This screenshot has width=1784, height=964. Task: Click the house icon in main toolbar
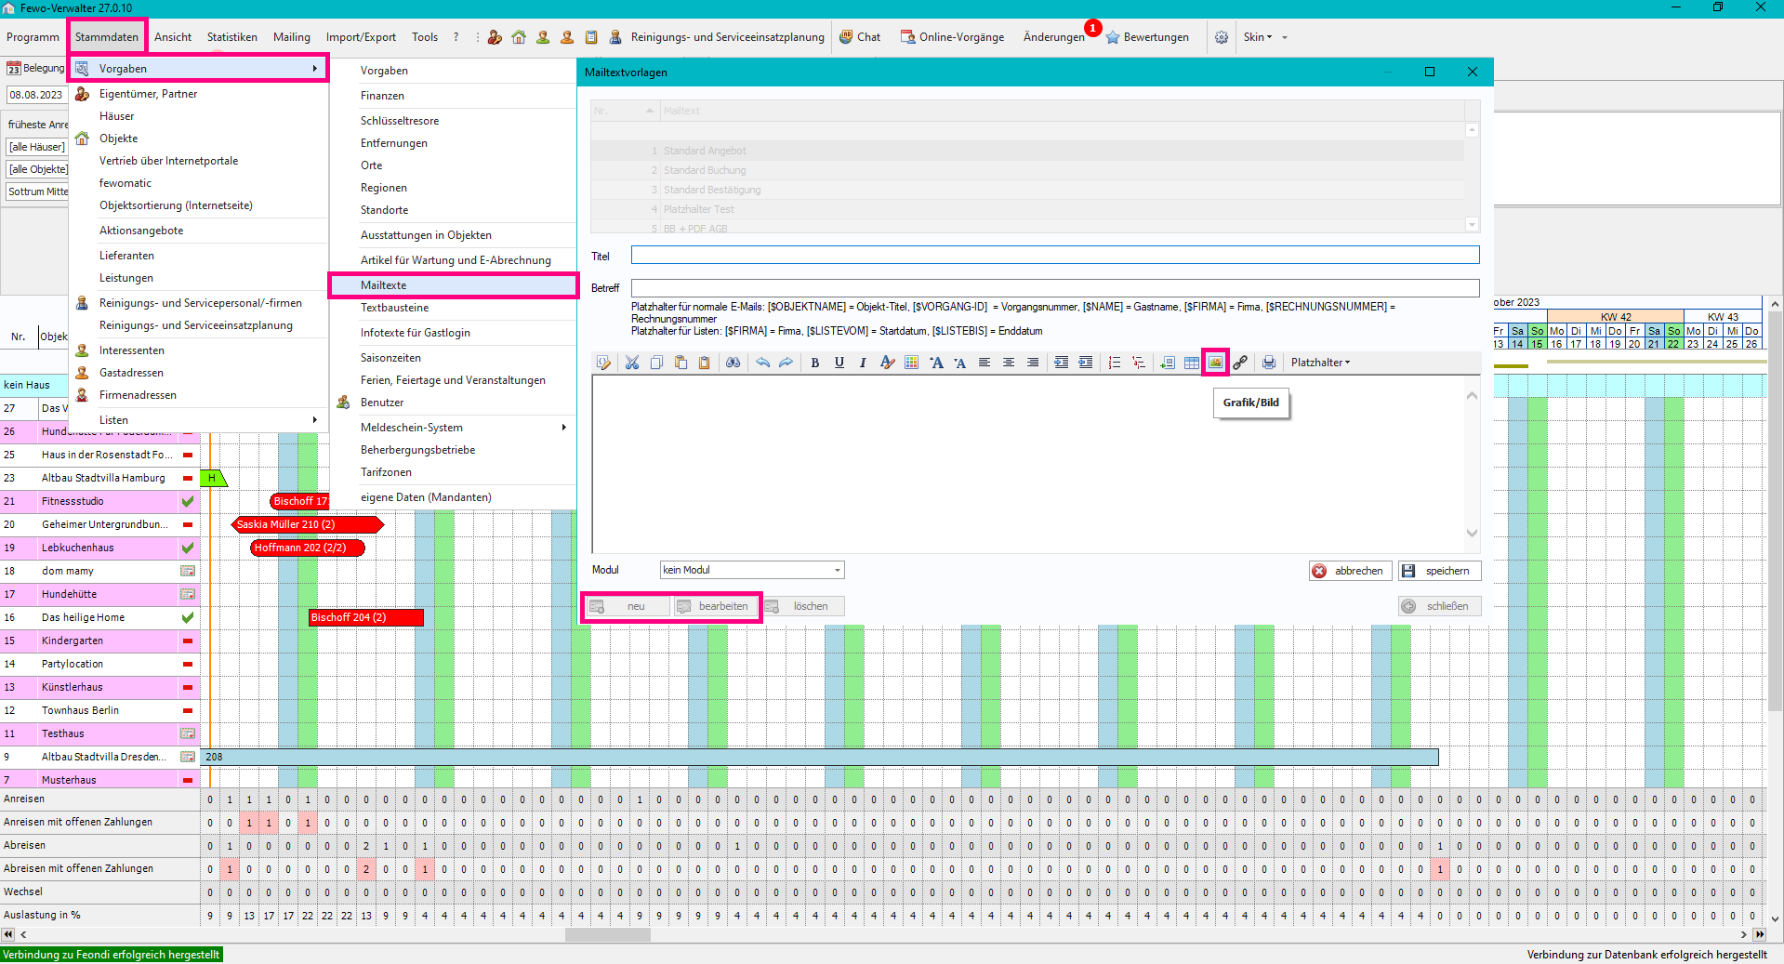519,37
